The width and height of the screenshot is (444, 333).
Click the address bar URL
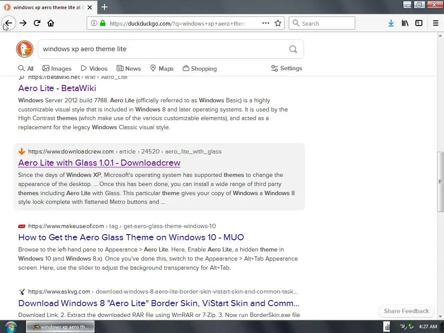[177, 23]
